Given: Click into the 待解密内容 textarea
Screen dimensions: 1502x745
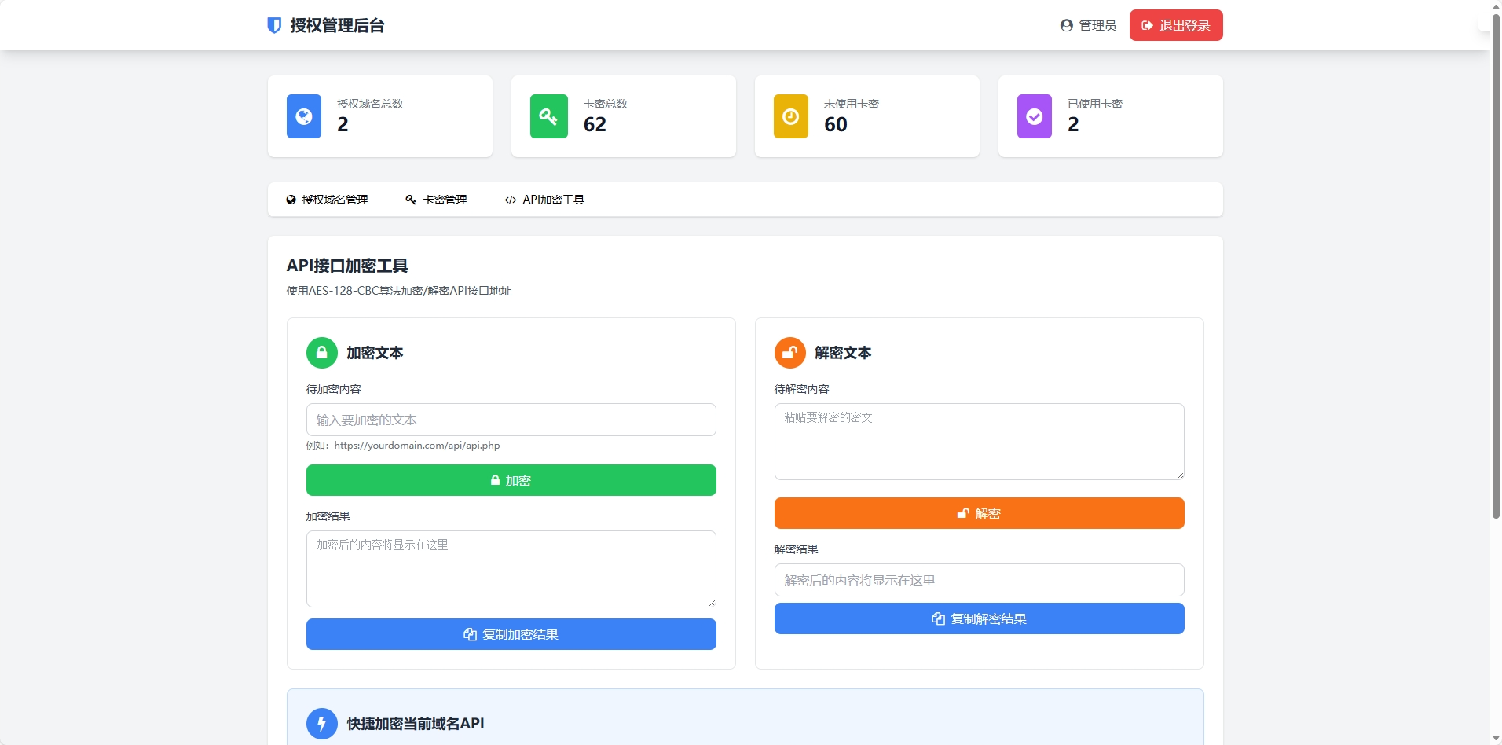Looking at the screenshot, I should [979, 441].
